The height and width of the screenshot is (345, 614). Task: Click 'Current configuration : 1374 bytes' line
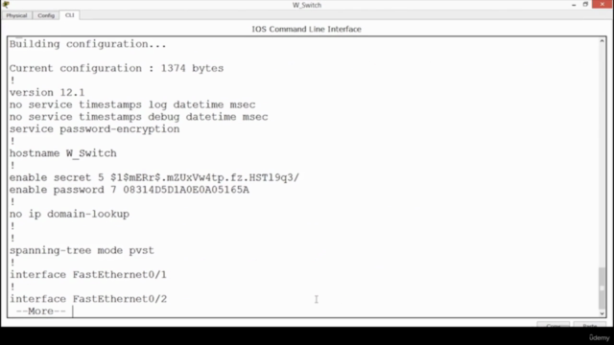click(x=116, y=68)
